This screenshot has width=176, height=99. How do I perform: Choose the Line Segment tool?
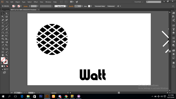tap(7, 23)
